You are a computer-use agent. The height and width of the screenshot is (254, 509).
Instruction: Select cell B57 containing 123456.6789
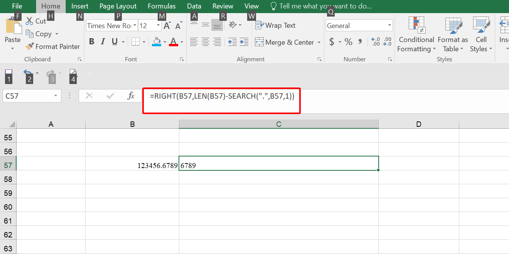pyautogui.click(x=132, y=165)
